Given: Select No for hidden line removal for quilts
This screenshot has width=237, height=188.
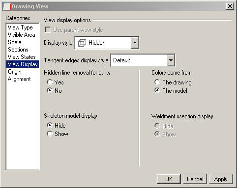Looking at the screenshot, I should [x=50, y=90].
